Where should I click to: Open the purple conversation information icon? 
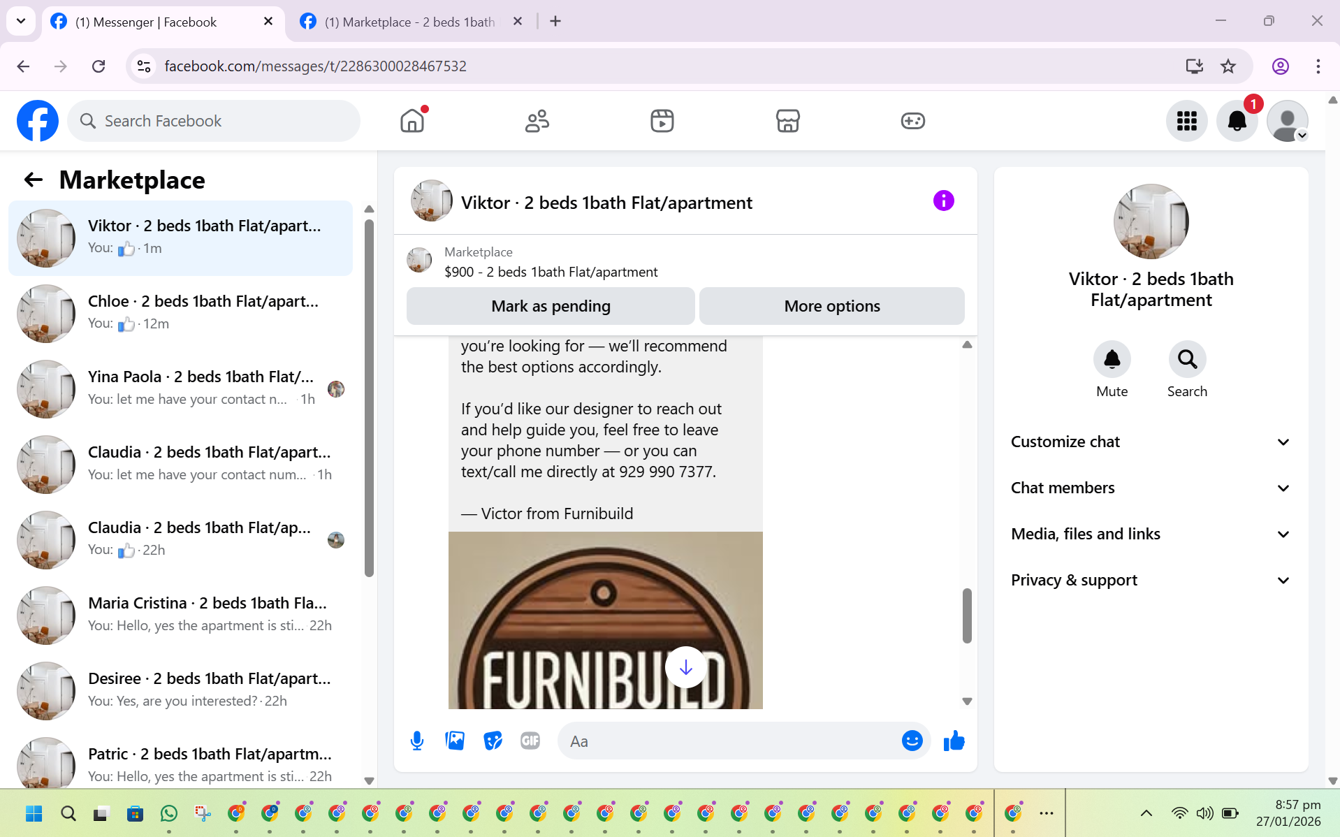(943, 201)
